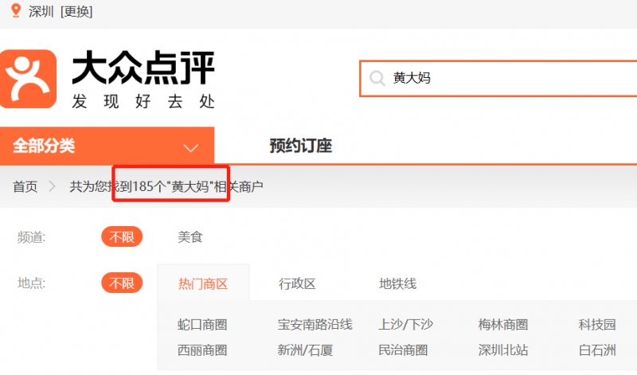Image resolution: width=637 pixels, height=375 pixels.
Task: Click the orange location pin icon
Action: pos(16,11)
